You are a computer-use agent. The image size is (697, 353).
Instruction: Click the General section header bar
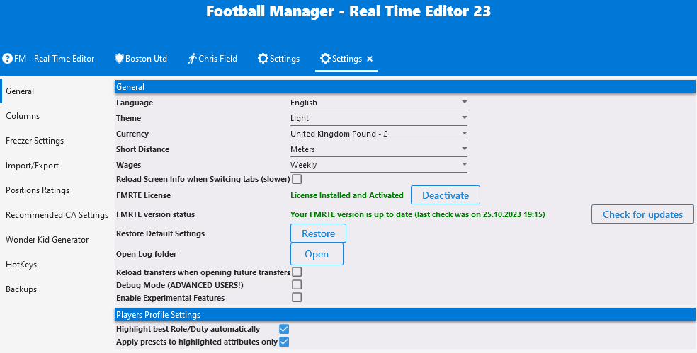405,87
